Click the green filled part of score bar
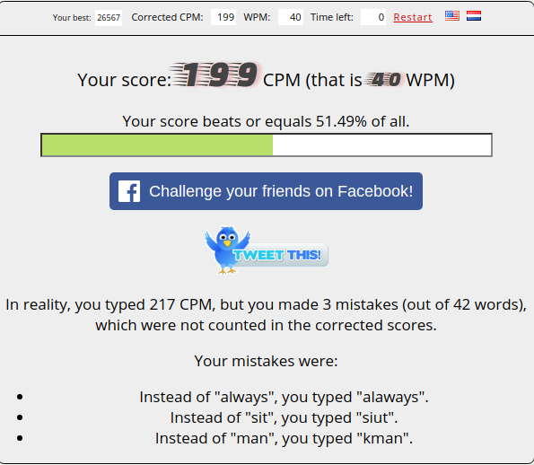534x465 pixels. coord(157,145)
